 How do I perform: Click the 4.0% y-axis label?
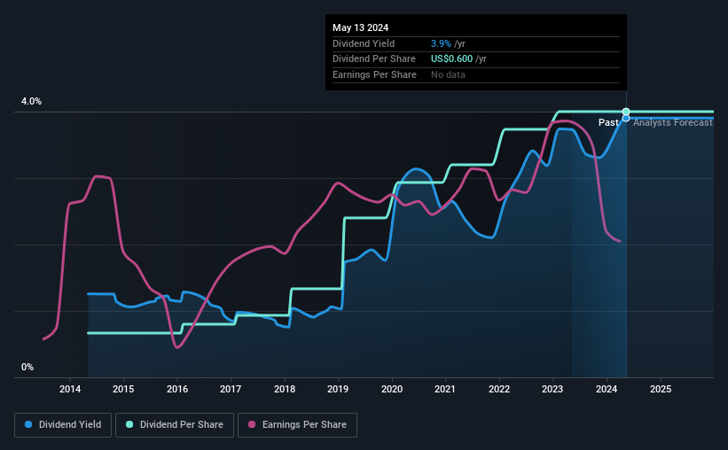pyautogui.click(x=31, y=101)
